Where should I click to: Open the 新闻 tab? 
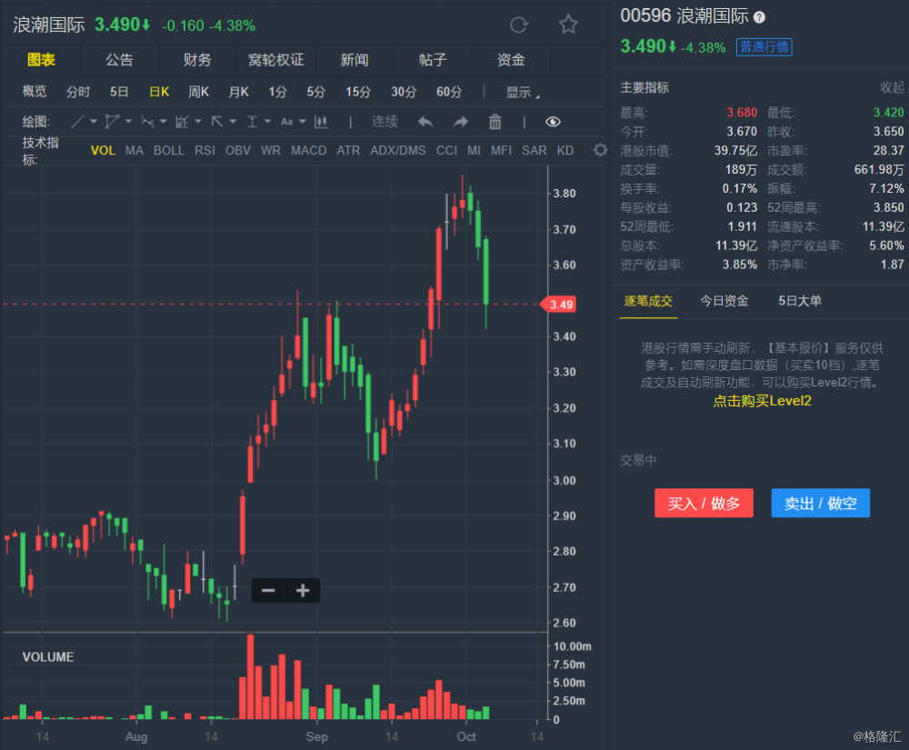pyautogui.click(x=355, y=60)
